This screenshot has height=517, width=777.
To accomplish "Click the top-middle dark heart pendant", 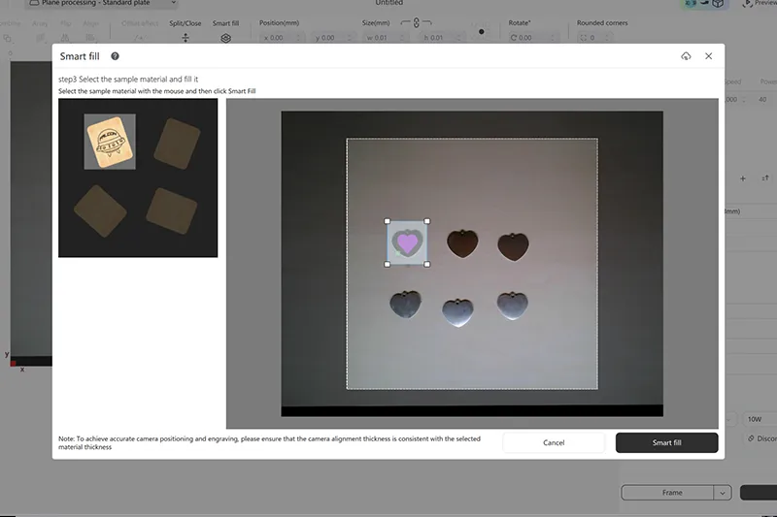I will [x=460, y=242].
